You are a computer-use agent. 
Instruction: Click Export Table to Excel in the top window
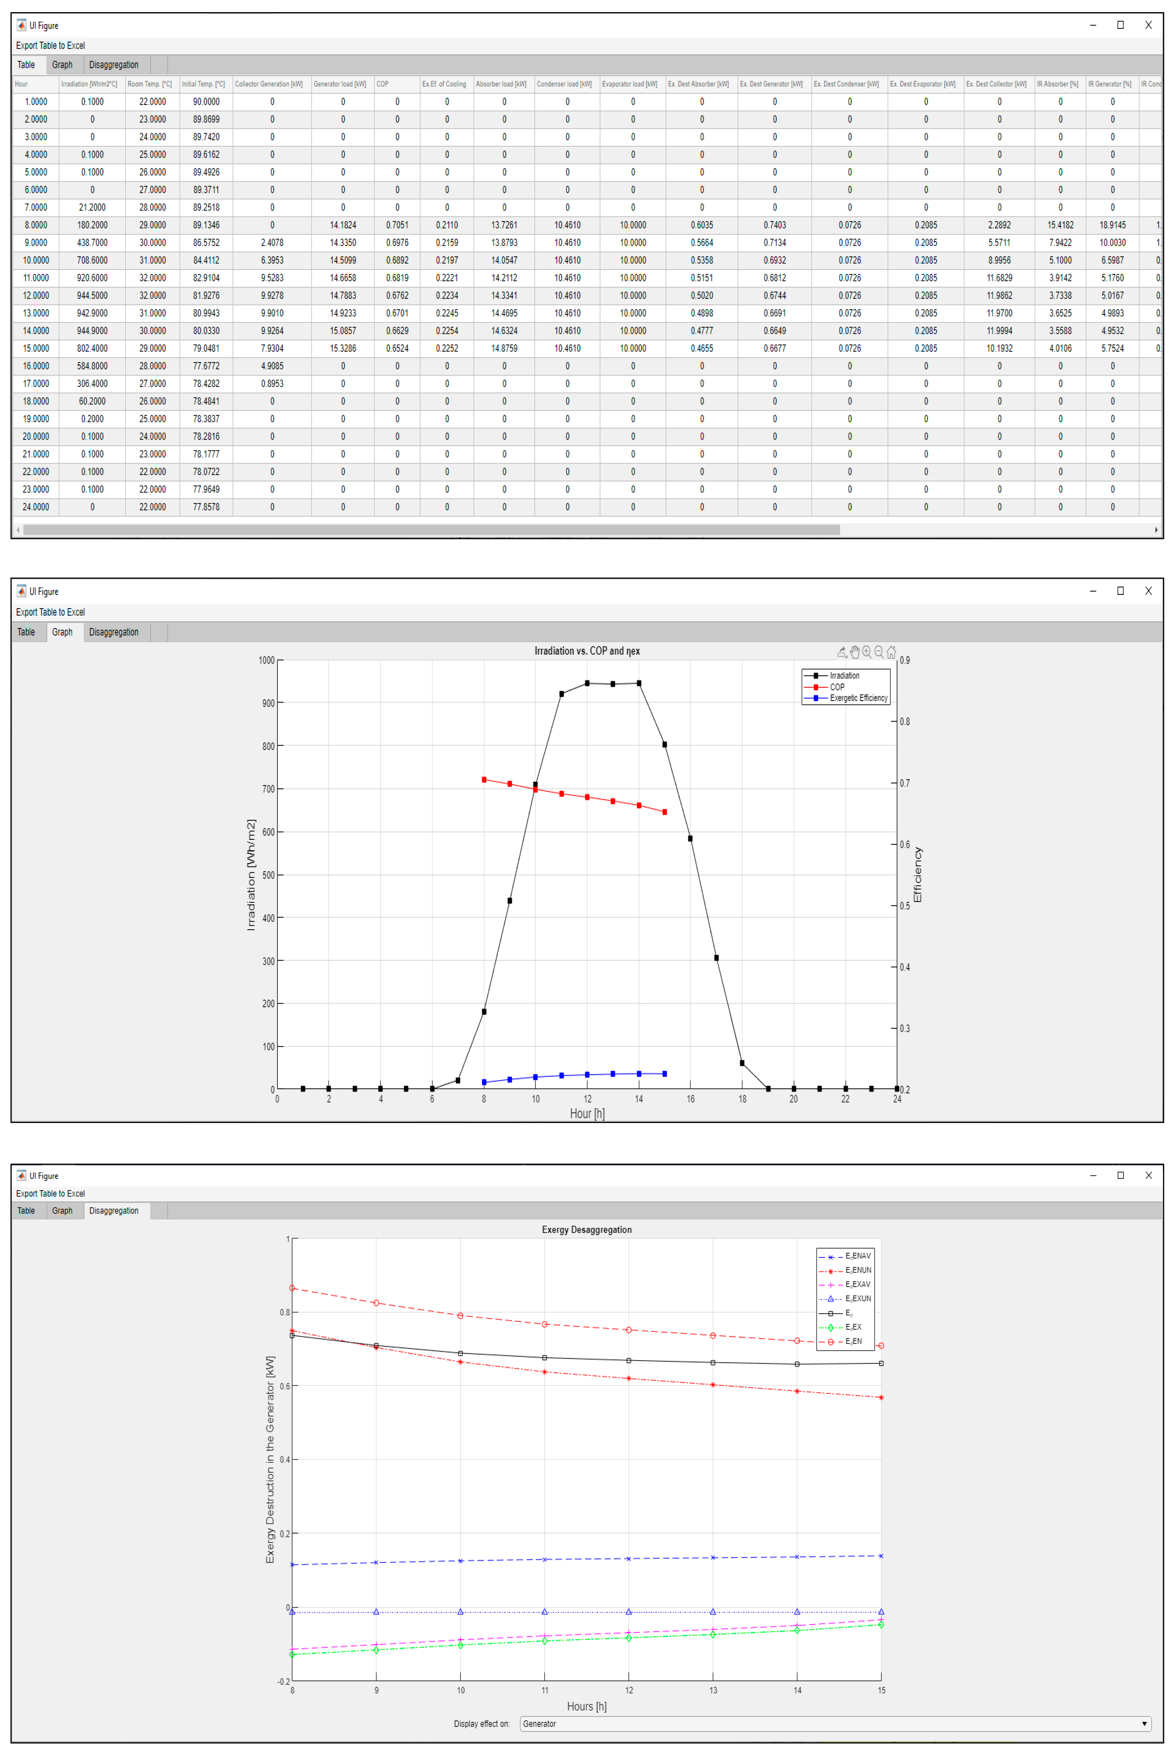(x=50, y=46)
